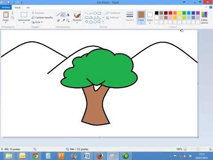Collapse the ribbon using the chevron
213x160 pixels.
(x=206, y=7)
